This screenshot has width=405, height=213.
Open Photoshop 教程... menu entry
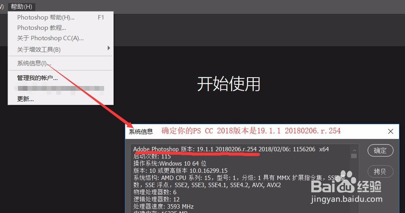pos(61,27)
